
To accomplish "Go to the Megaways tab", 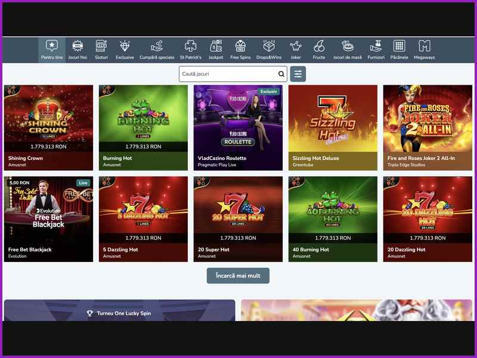I will (425, 50).
